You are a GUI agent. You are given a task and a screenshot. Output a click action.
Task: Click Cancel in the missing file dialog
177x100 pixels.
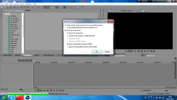tap(107, 52)
